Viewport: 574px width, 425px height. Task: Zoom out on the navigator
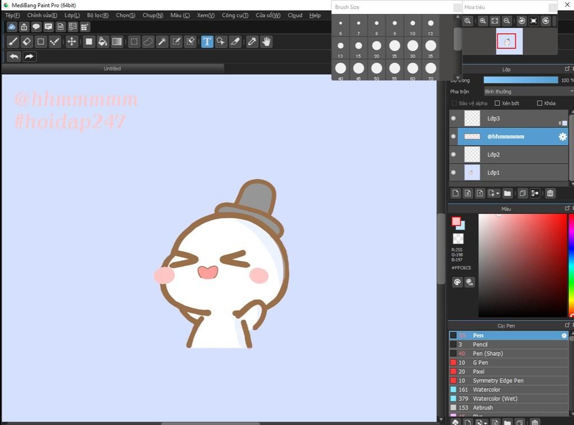(507, 21)
